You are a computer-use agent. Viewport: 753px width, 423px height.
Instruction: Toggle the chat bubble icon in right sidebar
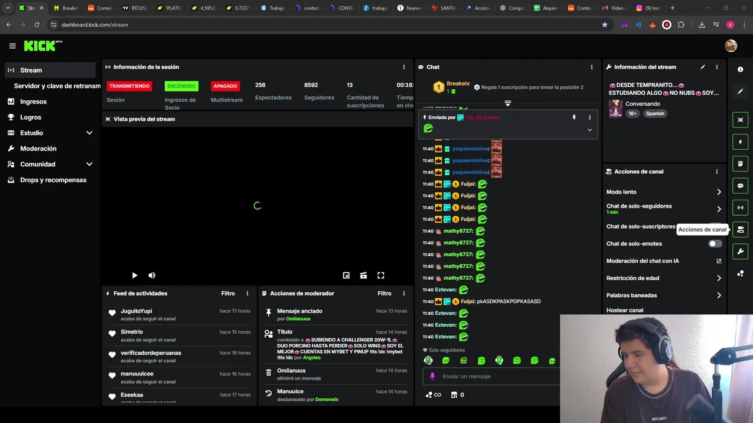pos(740,186)
